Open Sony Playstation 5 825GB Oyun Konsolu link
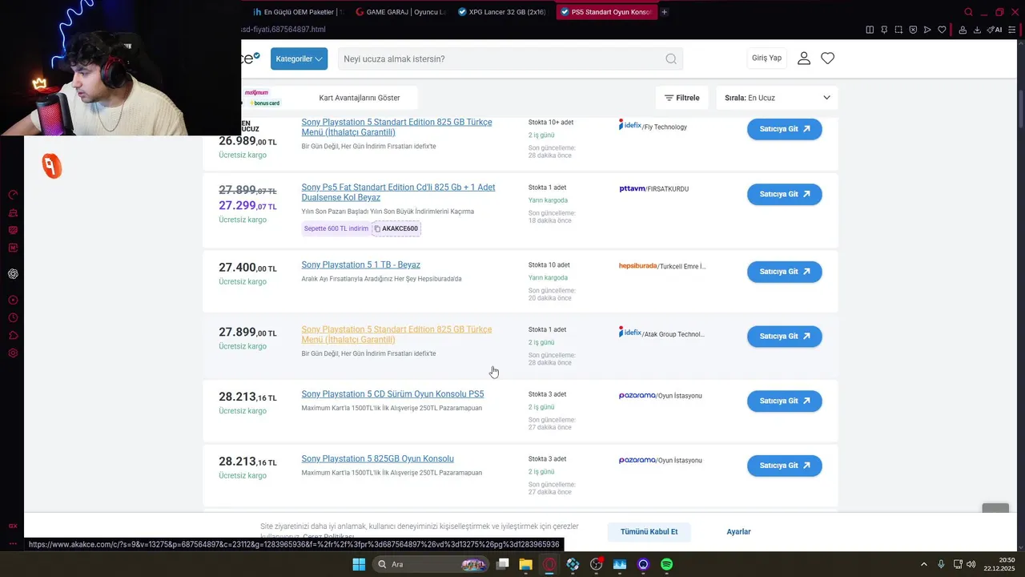1025x577 pixels. click(x=377, y=459)
